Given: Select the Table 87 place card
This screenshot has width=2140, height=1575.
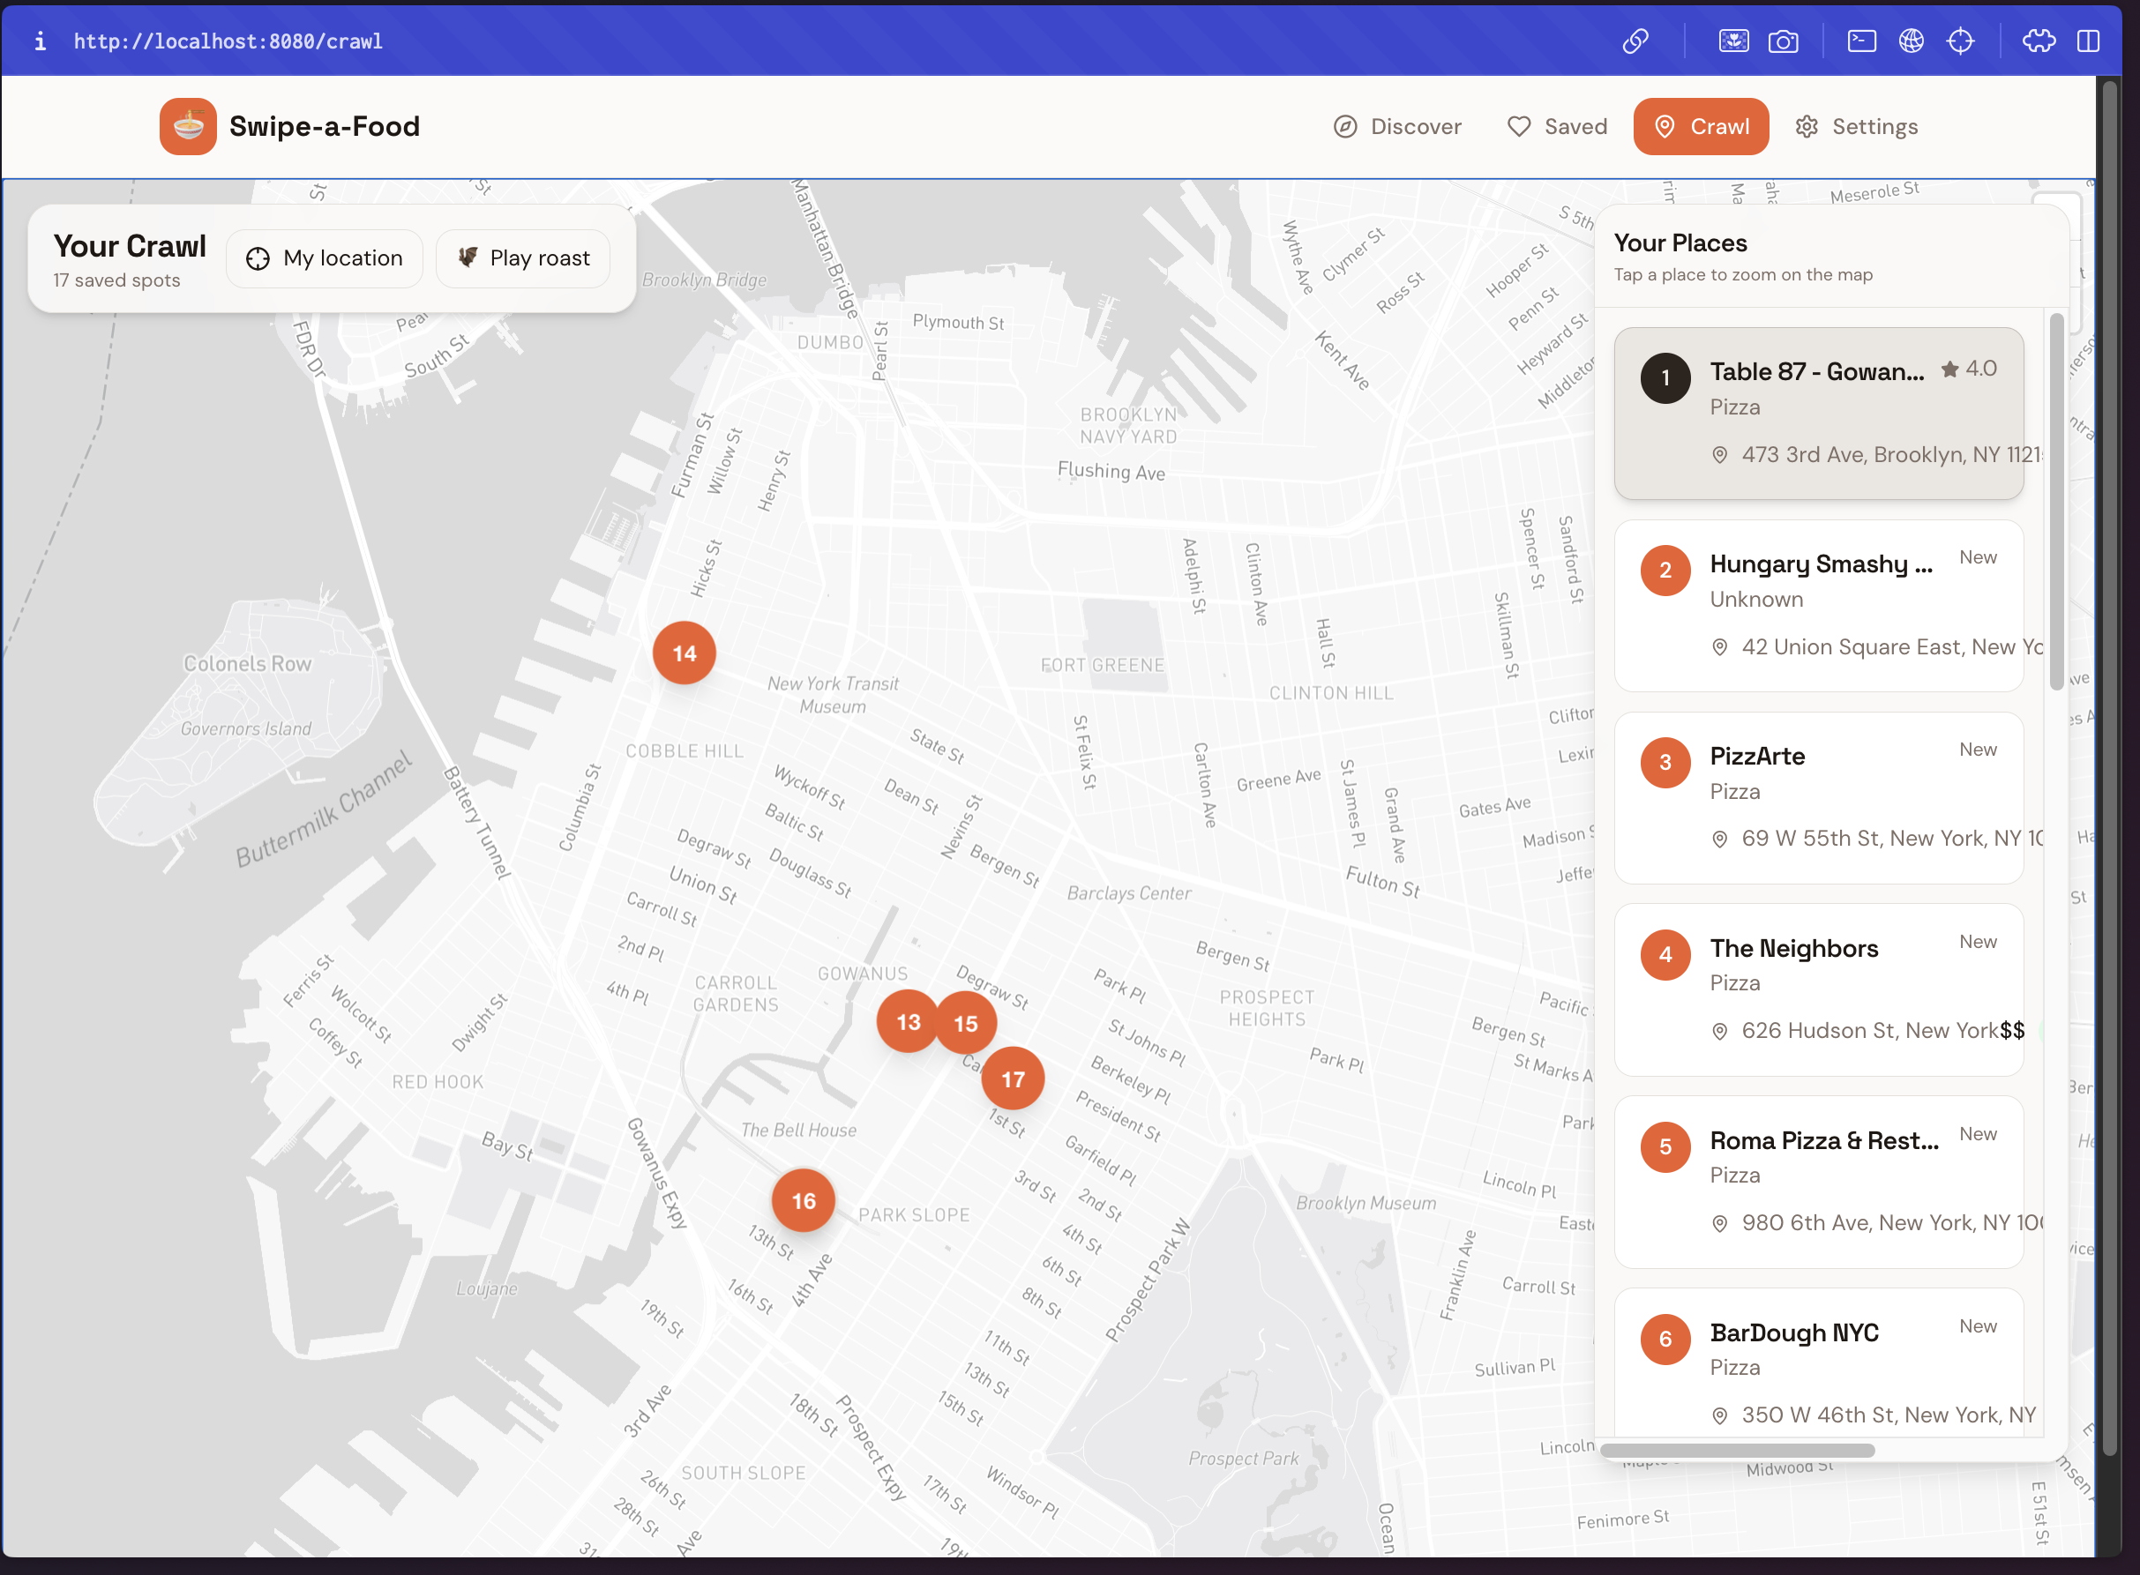Looking at the screenshot, I should (1818, 413).
